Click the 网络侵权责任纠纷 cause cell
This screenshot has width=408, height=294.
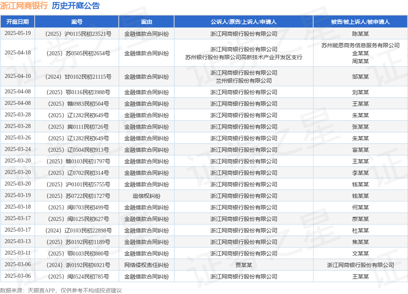[147, 265]
